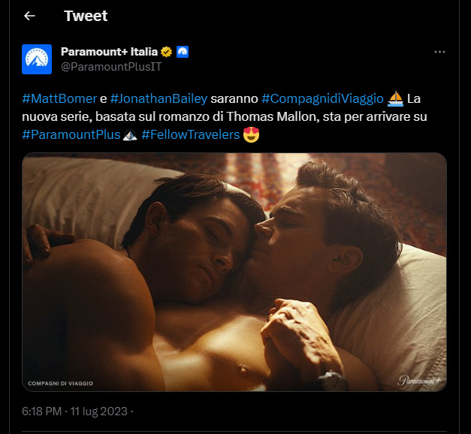
Task: Visit the #FellowTravelers hashtag
Action: [190, 135]
